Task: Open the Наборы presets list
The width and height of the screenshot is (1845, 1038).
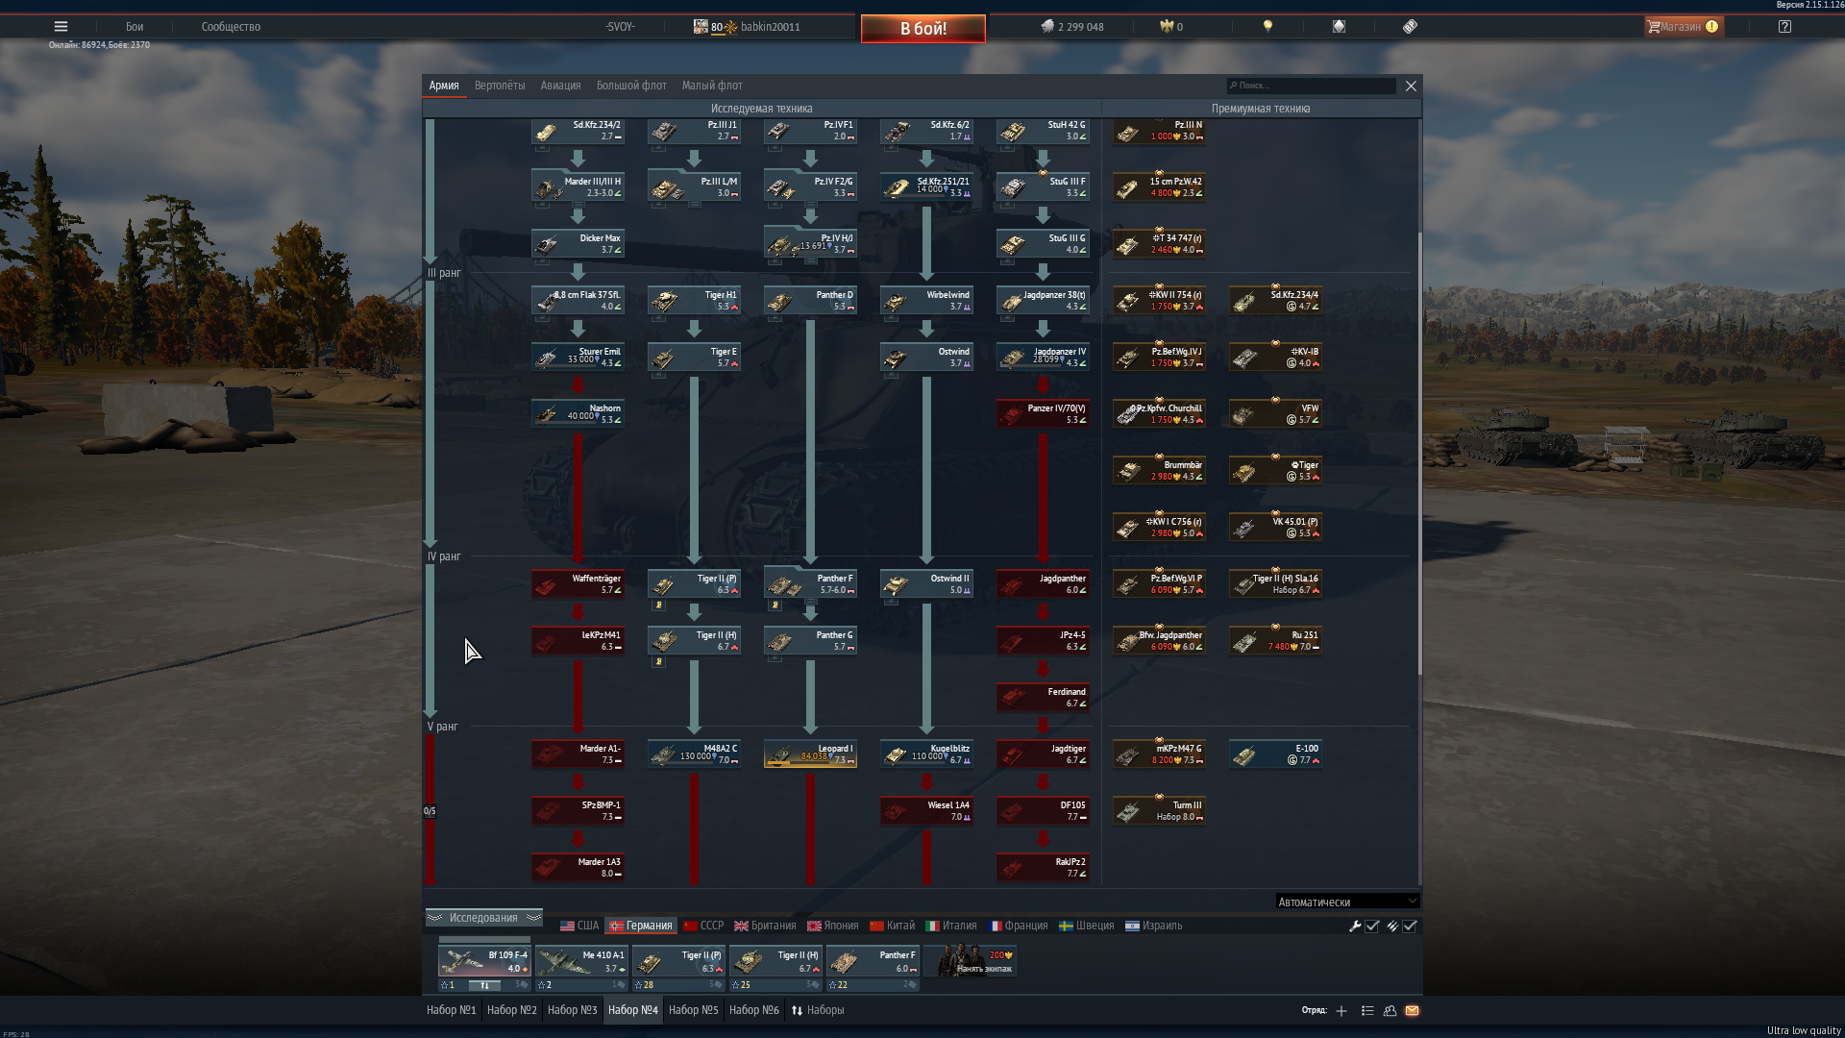Action: pos(818,1010)
